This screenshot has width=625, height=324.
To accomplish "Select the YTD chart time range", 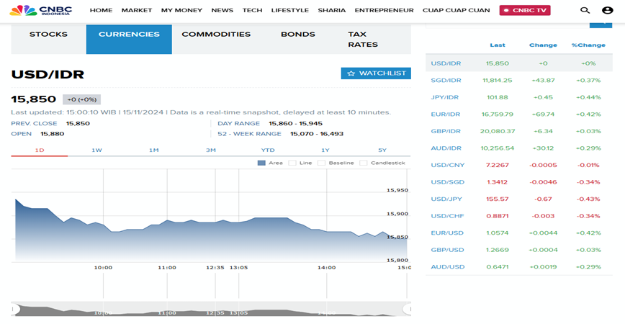I will point(268,150).
